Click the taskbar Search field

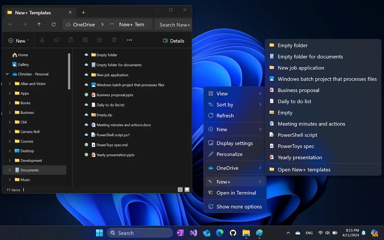(140, 233)
